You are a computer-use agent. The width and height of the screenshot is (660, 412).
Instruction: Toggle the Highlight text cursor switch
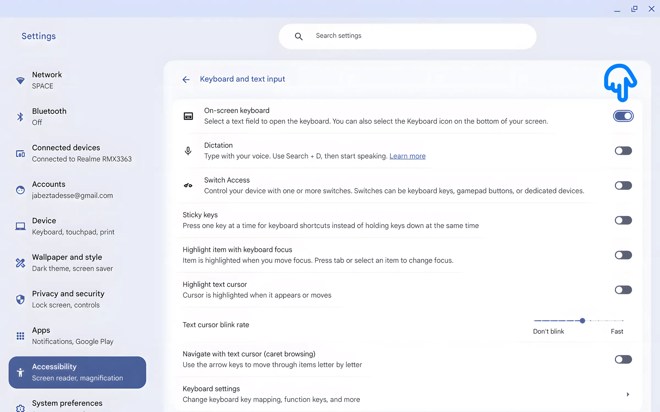(x=623, y=289)
